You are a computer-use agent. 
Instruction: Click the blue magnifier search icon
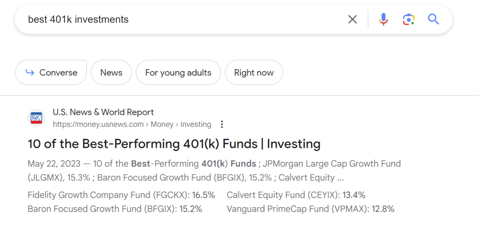coord(433,20)
